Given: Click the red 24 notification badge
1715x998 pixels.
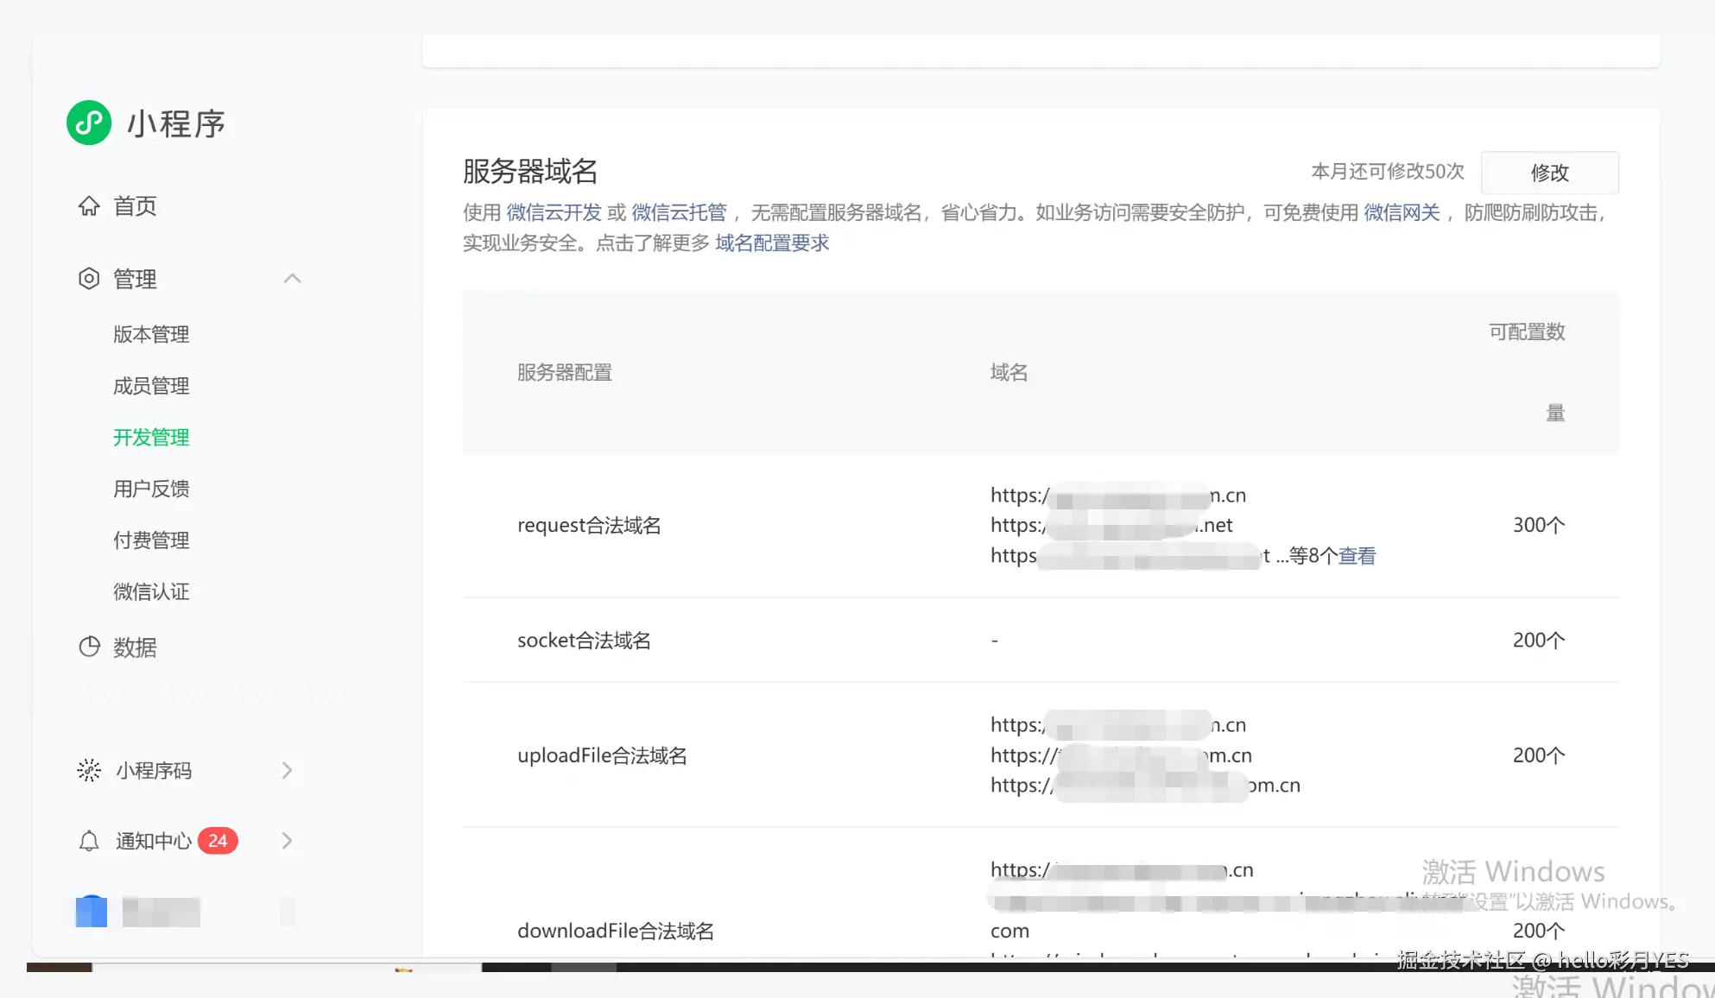Looking at the screenshot, I should point(218,841).
